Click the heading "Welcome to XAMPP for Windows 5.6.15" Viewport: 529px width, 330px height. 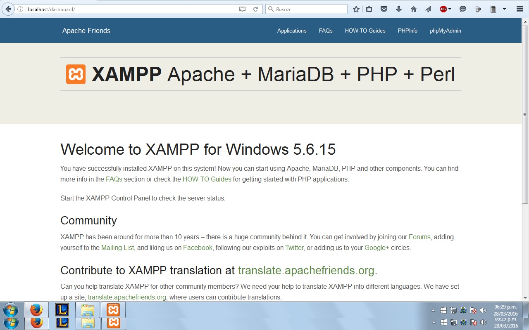pos(198,149)
